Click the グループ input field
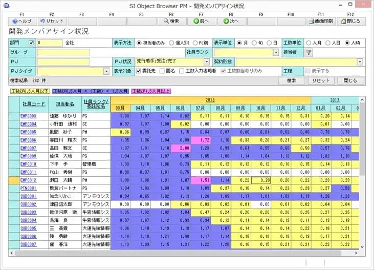Viewport: 374px width, 270px height. [63, 52]
